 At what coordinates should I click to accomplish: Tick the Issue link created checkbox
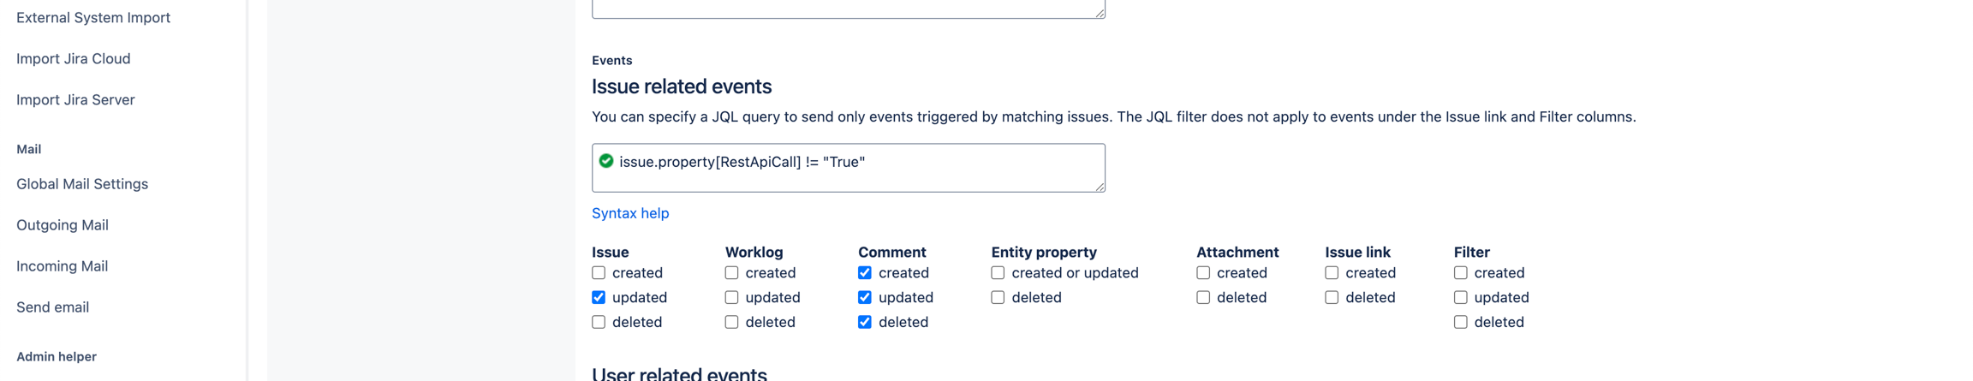[x=1332, y=273]
